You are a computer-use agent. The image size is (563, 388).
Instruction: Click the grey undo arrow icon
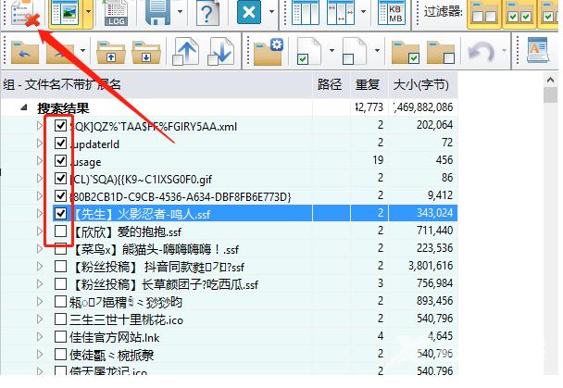[x=482, y=53]
